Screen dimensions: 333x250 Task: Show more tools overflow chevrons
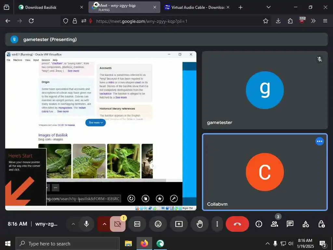[313, 21]
